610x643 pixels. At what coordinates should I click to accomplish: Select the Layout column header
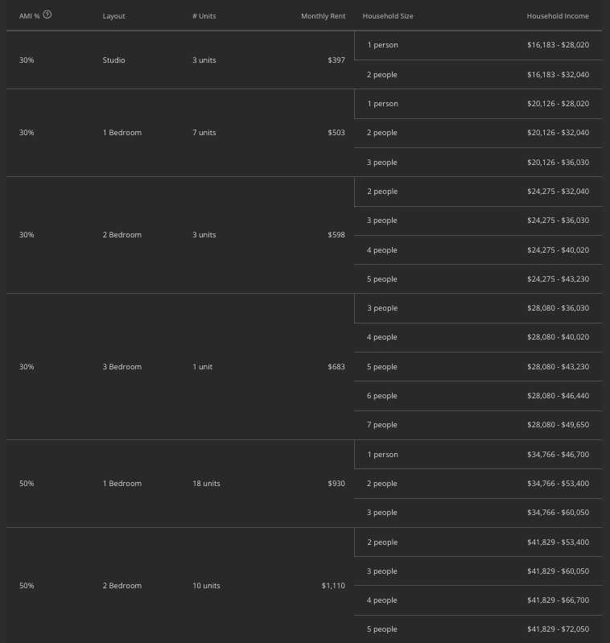(x=114, y=16)
